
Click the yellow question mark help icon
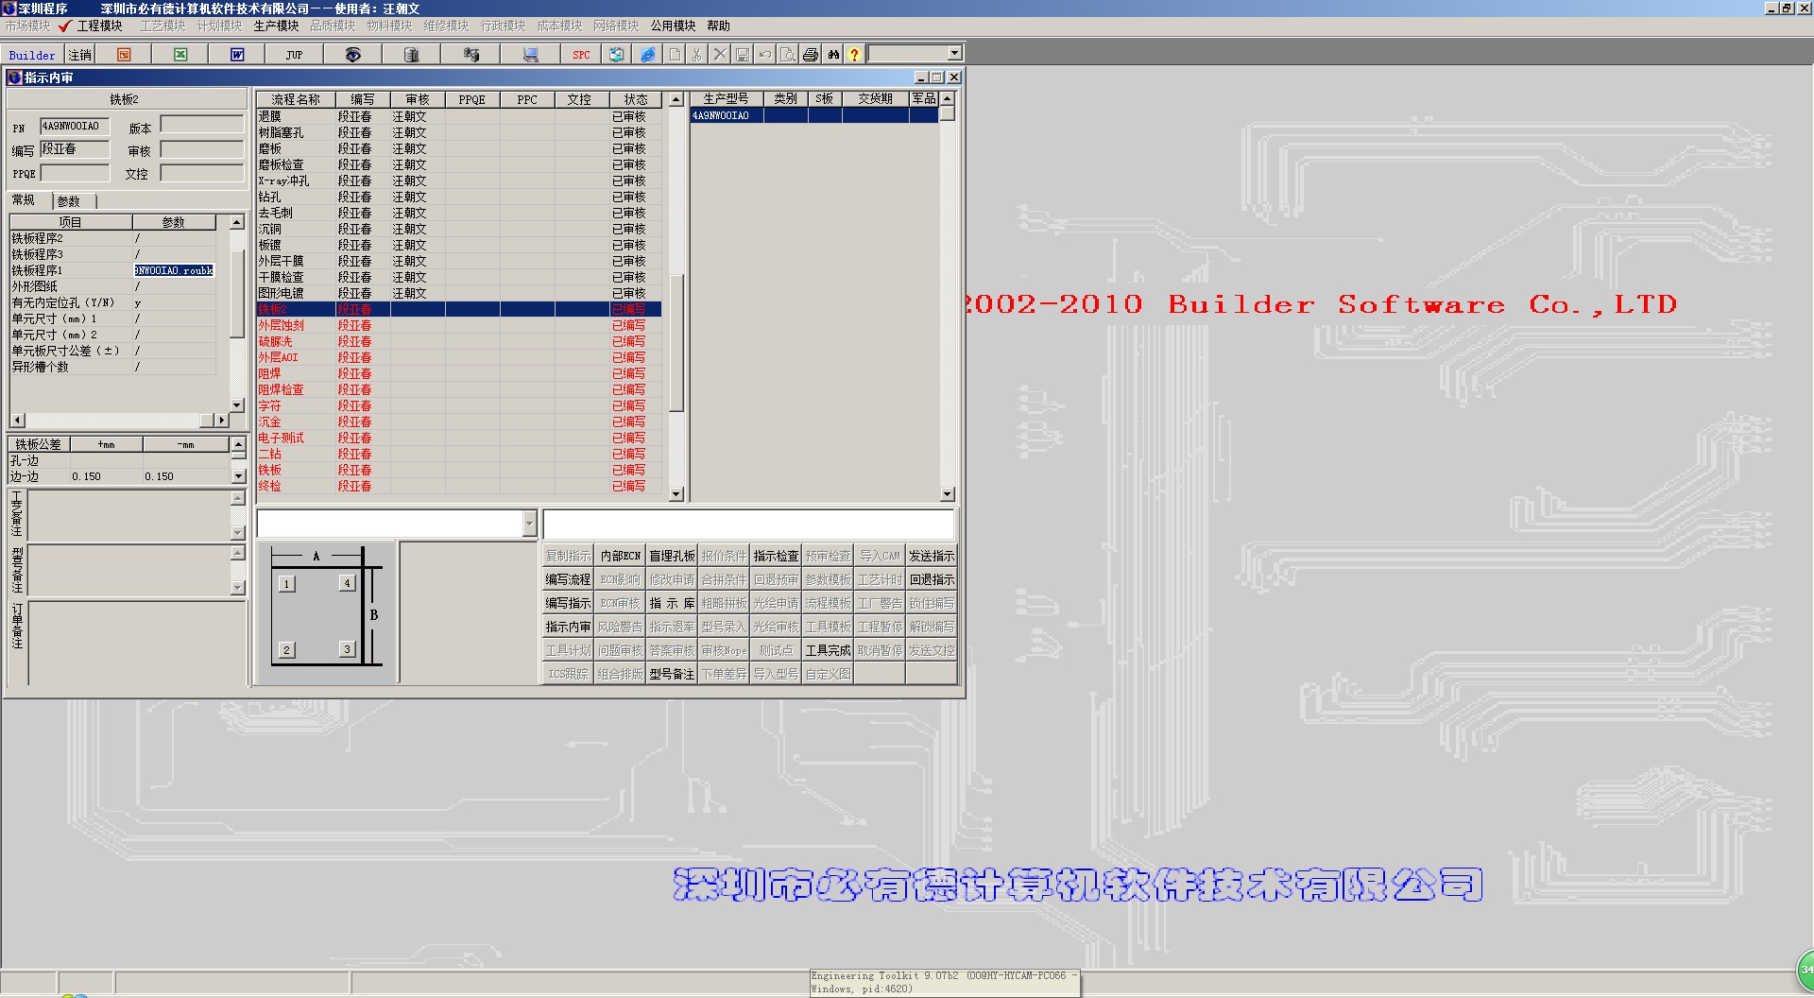click(854, 55)
